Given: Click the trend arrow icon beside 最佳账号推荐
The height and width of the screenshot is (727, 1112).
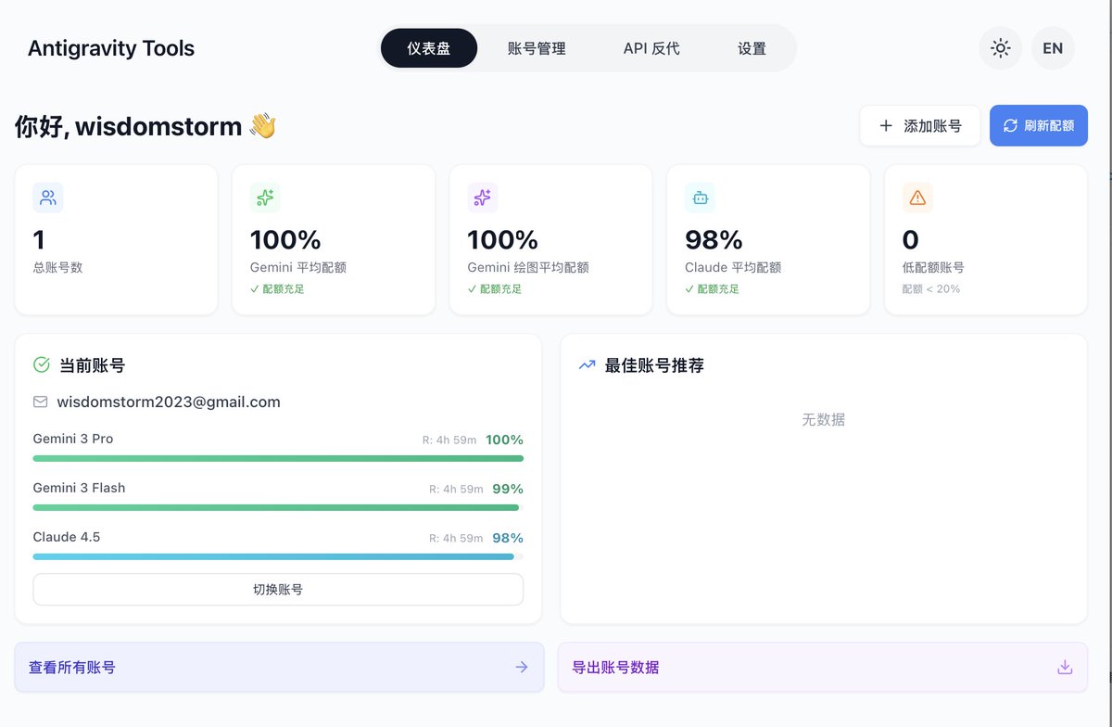Looking at the screenshot, I should click(x=587, y=365).
